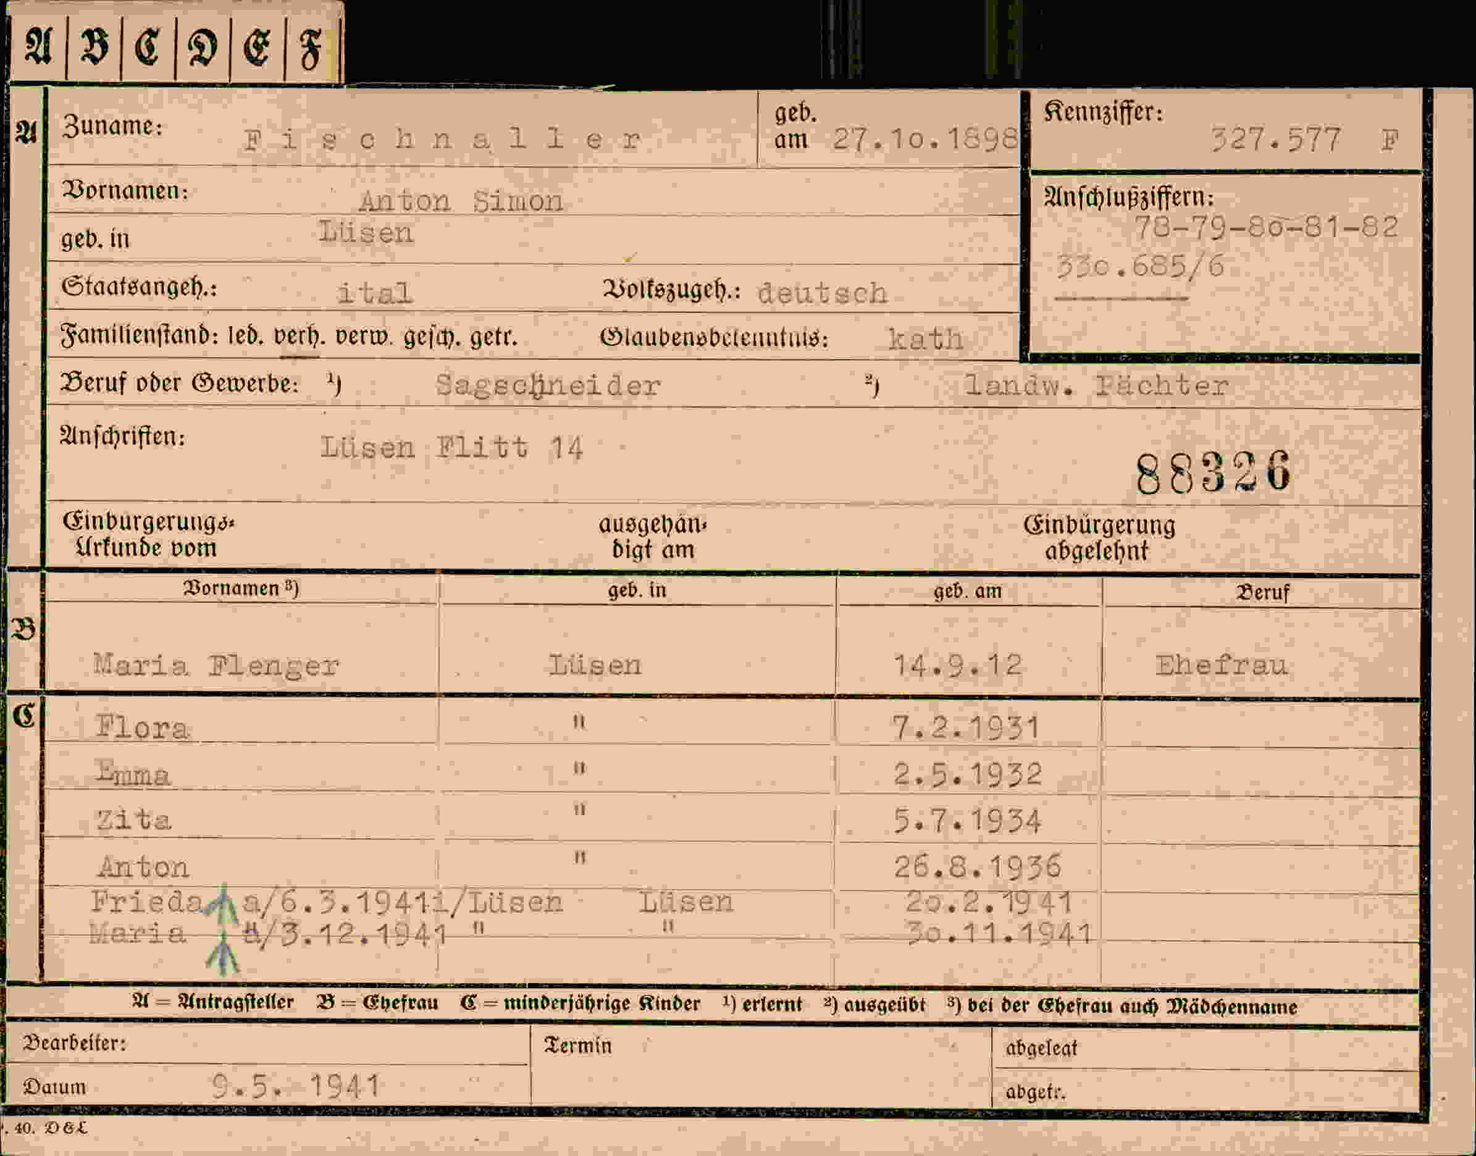
Task: Click citizenship value ital
Action: [374, 293]
